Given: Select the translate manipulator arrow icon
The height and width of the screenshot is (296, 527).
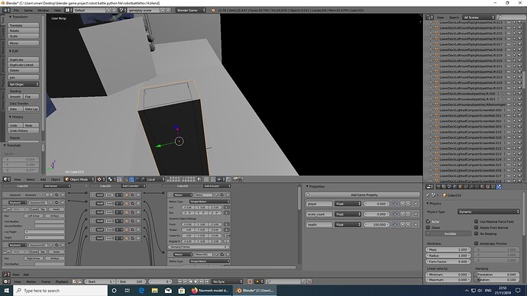Looking at the screenshot, I should [131, 179].
